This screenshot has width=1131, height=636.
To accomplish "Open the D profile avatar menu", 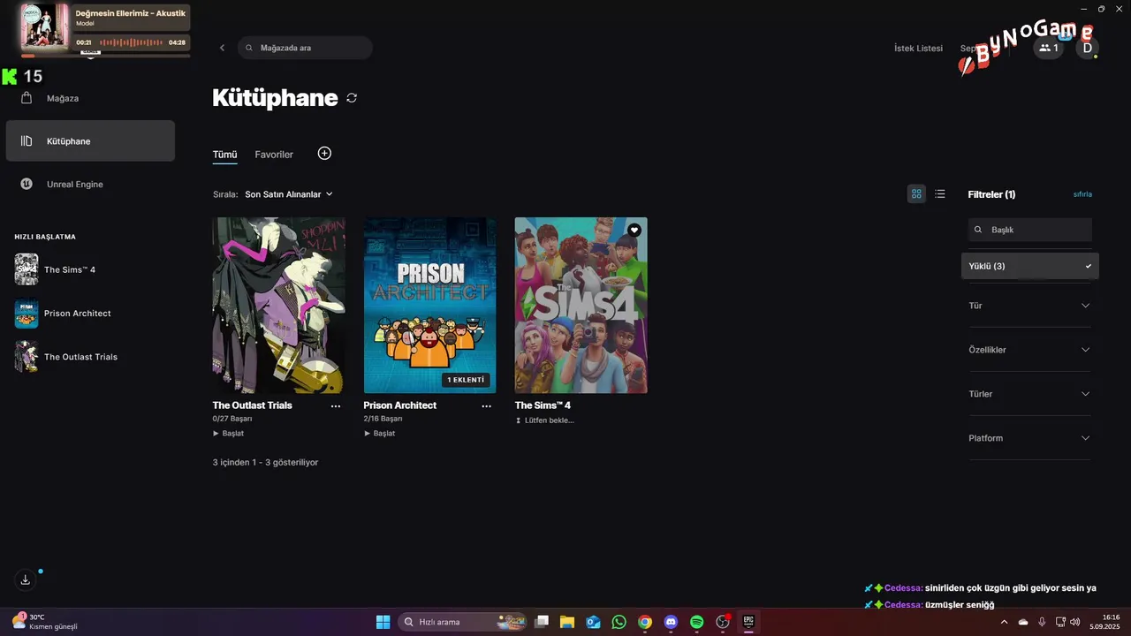I will click(x=1087, y=48).
